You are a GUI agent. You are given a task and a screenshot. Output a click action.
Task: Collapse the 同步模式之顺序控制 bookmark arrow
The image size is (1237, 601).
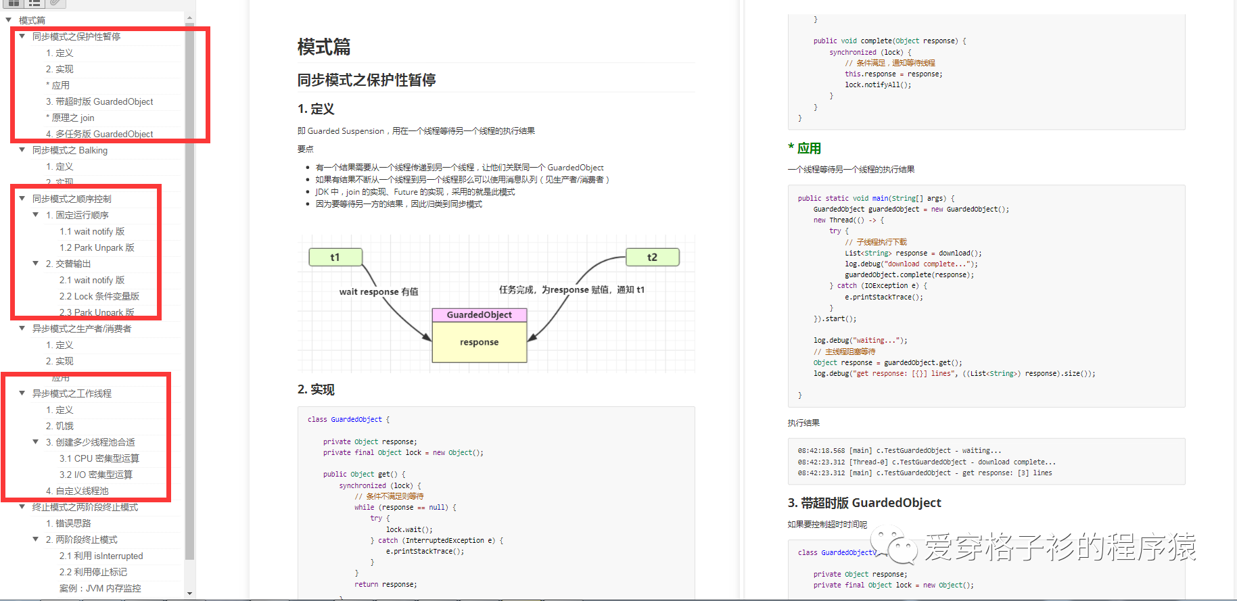[x=22, y=199]
